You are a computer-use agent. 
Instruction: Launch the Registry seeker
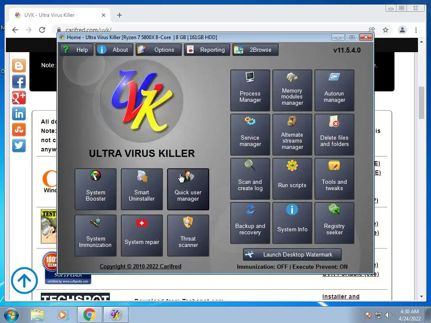click(x=334, y=223)
